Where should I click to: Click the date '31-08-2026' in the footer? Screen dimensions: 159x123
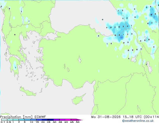click(109, 117)
